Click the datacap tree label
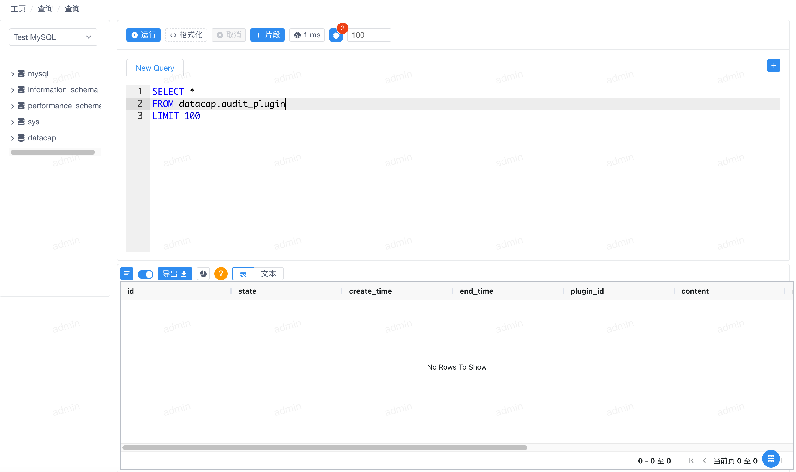Screen dimensions: 796x472 pyautogui.click(x=42, y=138)
